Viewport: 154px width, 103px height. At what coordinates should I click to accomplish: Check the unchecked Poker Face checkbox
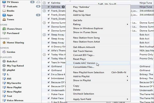tap(49, 94)
